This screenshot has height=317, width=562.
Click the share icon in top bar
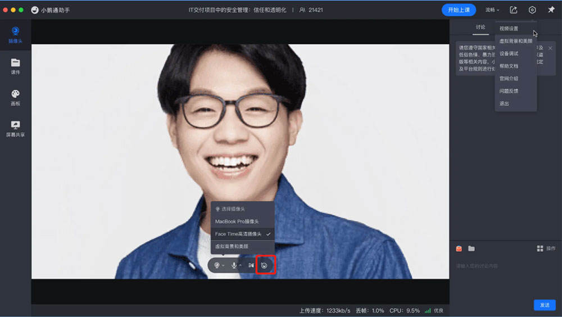[513, 10]
